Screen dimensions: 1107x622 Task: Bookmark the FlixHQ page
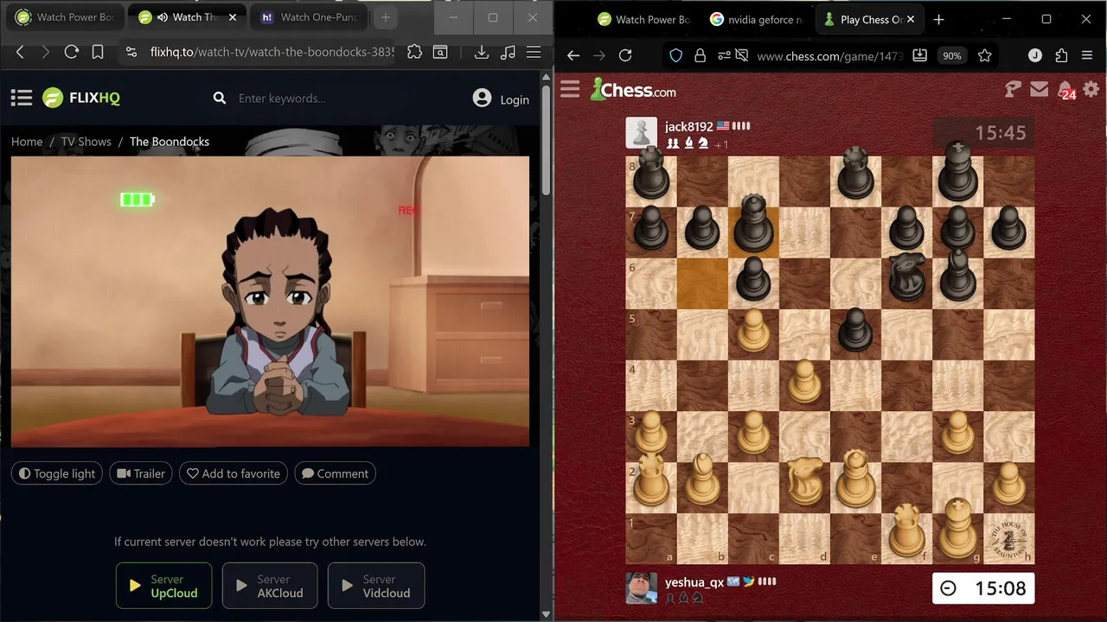coord(98,53)
